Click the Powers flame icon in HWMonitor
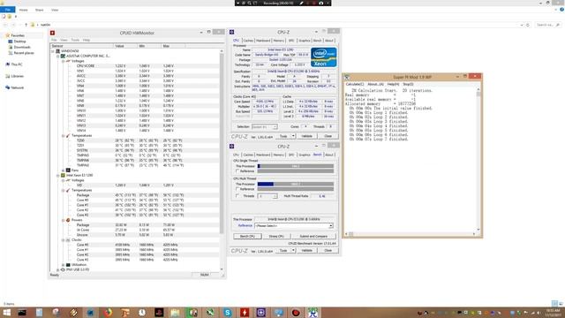565x318 pixels. point(68,220)
